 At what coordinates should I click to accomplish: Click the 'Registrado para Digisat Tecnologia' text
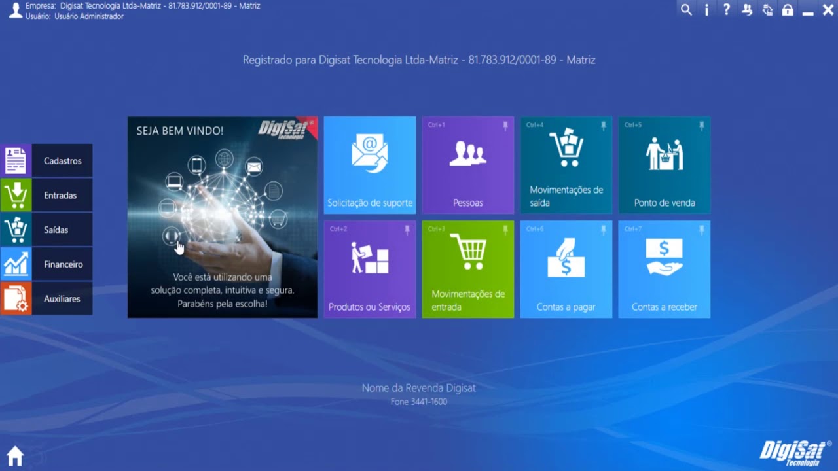tap(419, 60)
